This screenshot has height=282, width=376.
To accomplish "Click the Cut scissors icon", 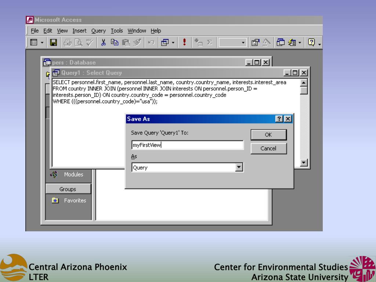I will coord(103,43).
